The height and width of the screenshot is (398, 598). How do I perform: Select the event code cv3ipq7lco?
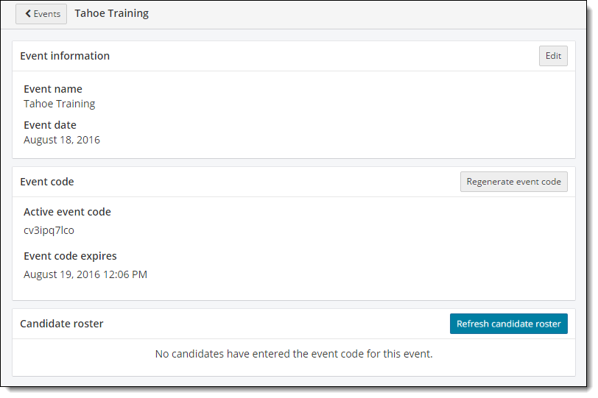(49, 230)
